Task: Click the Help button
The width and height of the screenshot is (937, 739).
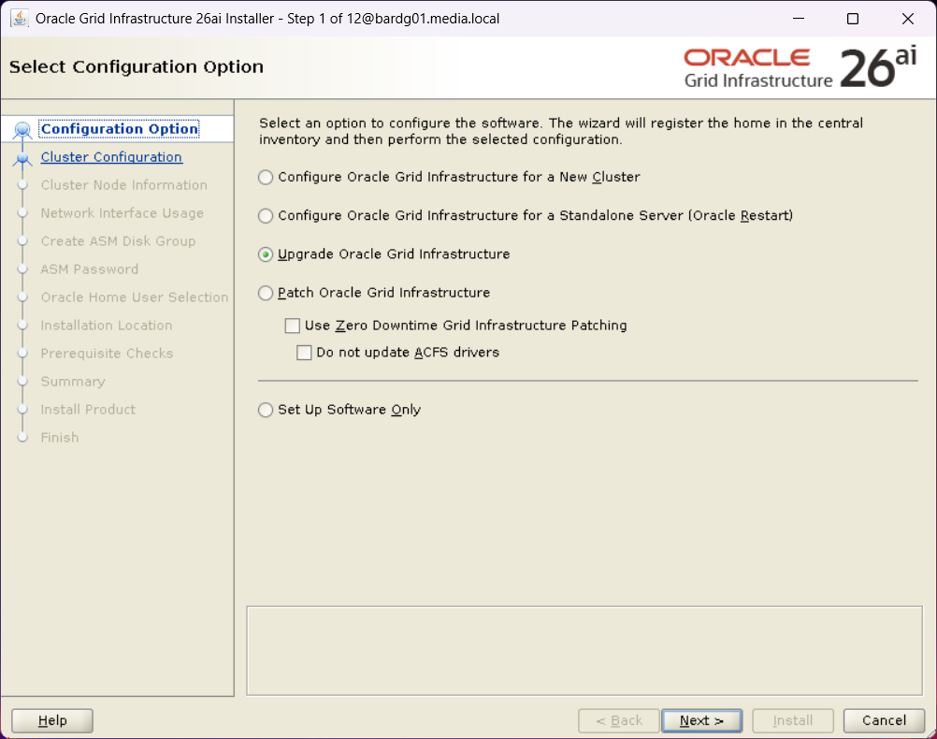Action: (52, 720)
